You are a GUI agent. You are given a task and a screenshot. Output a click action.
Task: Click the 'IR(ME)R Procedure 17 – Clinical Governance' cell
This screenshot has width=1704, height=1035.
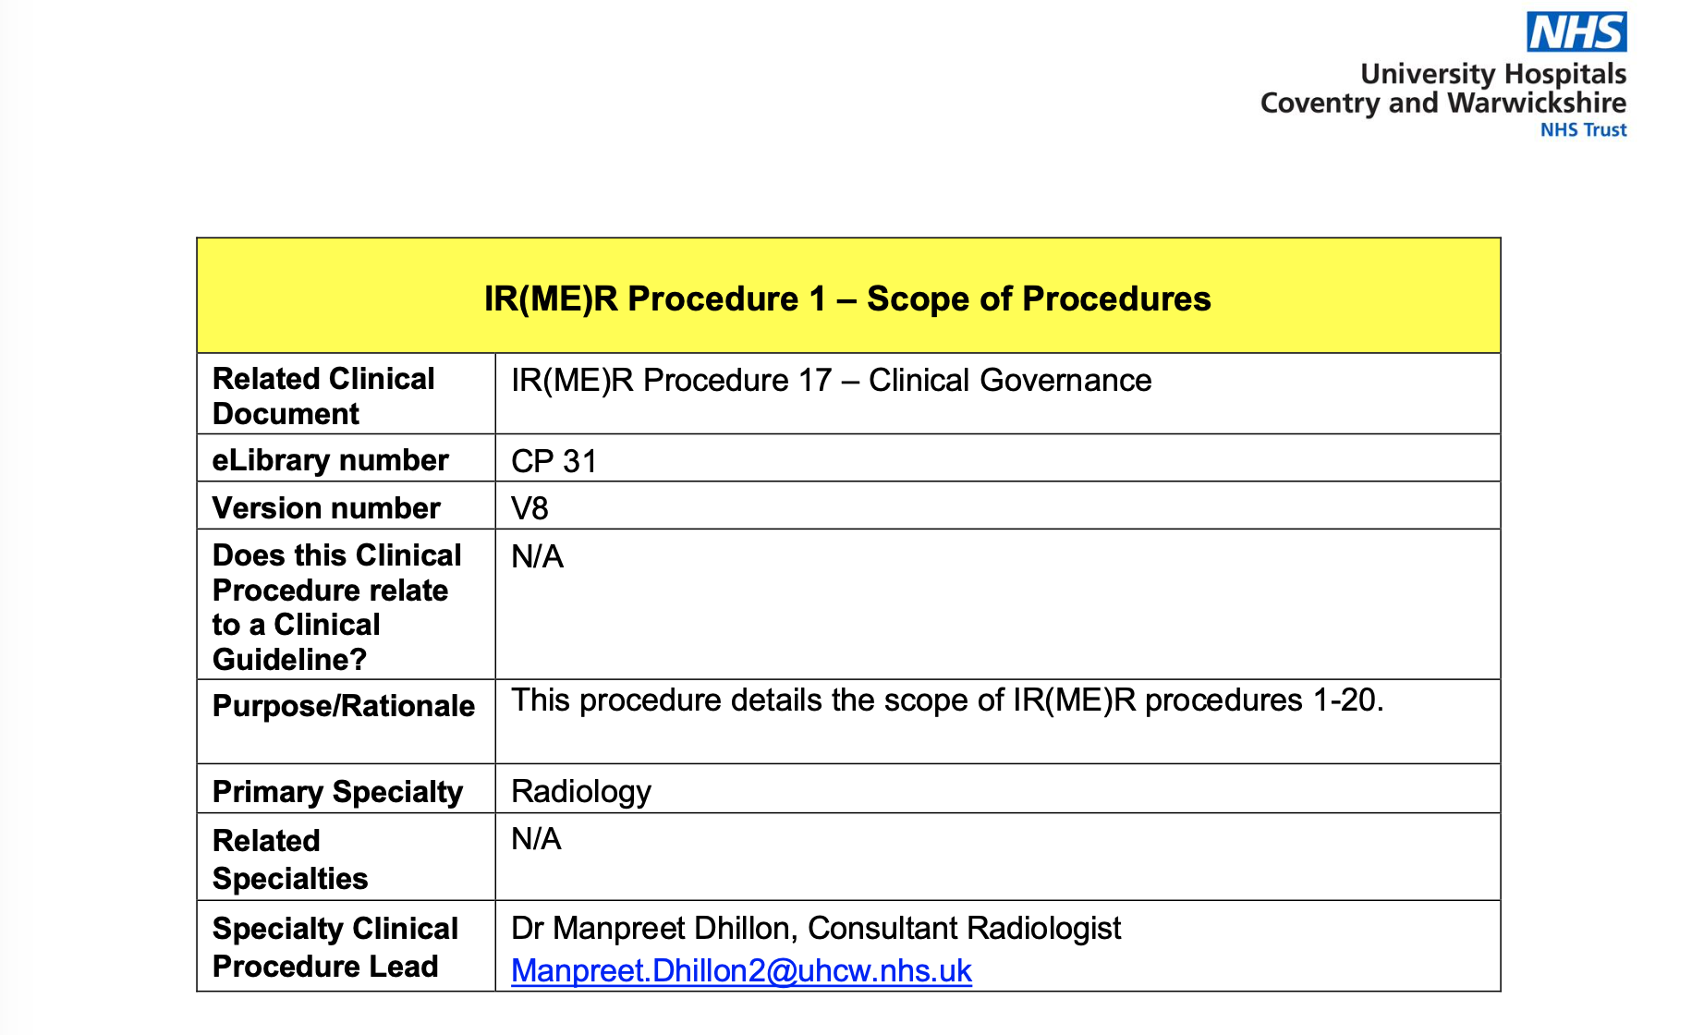click(x=831, y=381)
